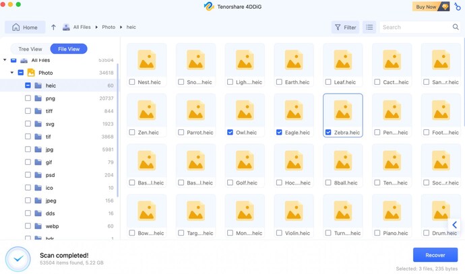Click the gif folder icon

point(38,162)
